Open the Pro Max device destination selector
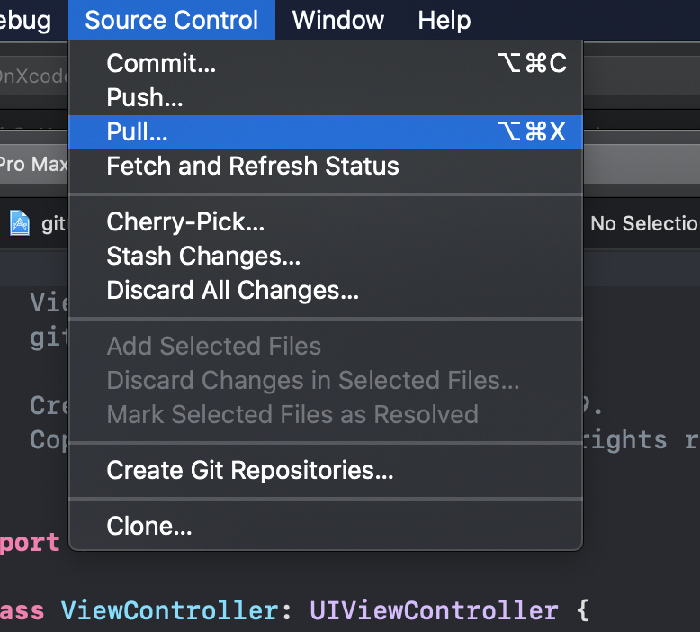Screen dimensions: 700x632 click(x=34, y=165)
